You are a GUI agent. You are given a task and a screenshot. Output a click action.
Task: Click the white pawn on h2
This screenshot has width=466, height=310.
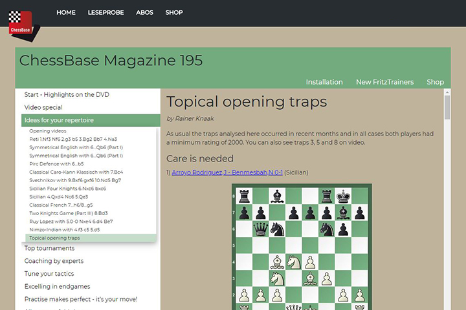[360, 295]
